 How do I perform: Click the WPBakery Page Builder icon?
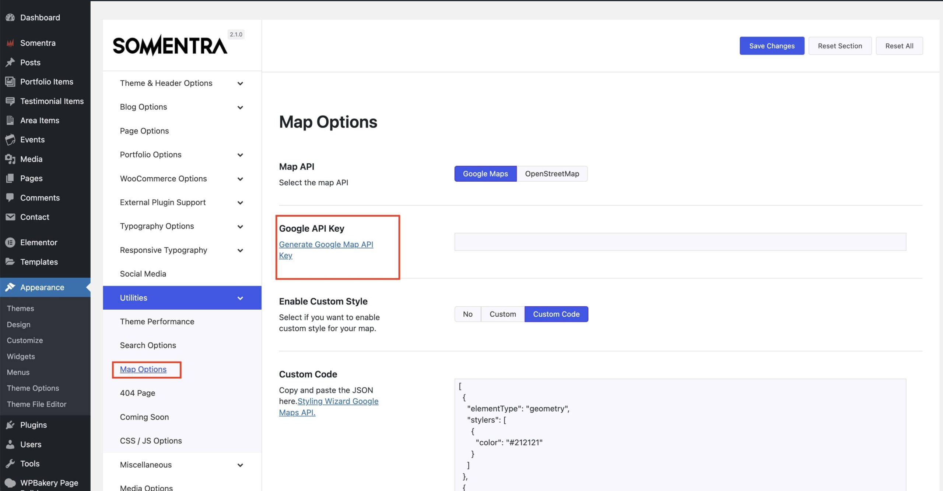click(10, 483)
